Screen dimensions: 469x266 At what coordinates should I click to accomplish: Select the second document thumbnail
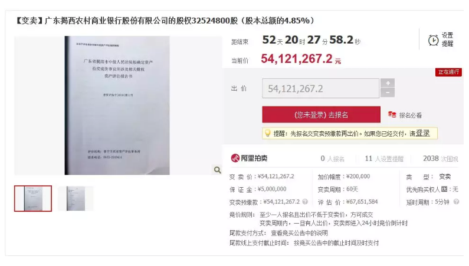pyautogui.click(x=76, y=198)
